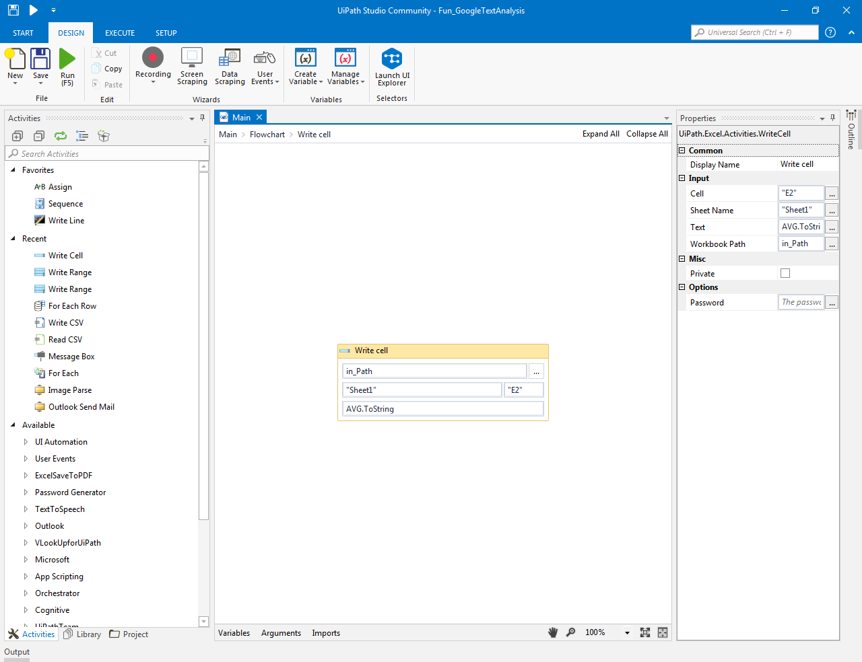The height and width of the screenshot is (662, 862).
Task: Close the Main document tab
Action: pyautogui.click(x=259, y=117)
